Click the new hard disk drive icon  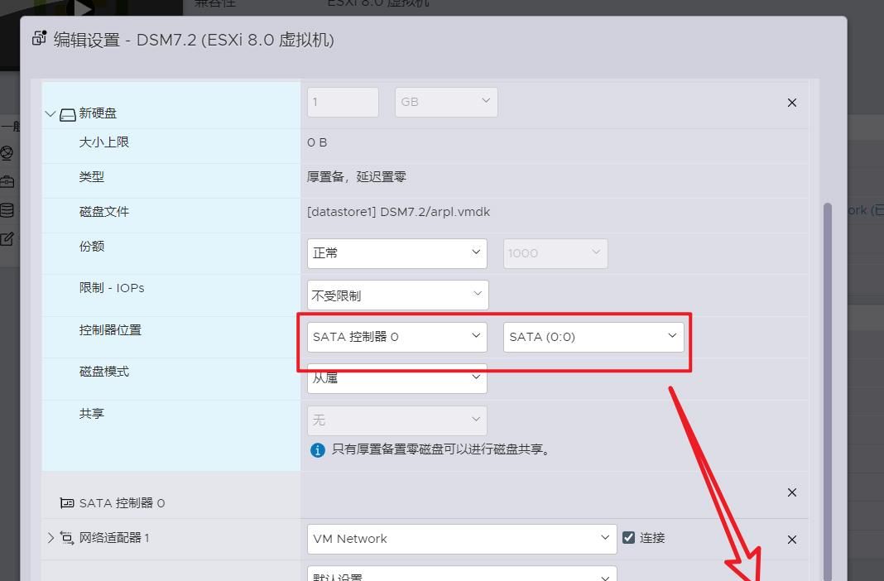click(x=68, y=114)
